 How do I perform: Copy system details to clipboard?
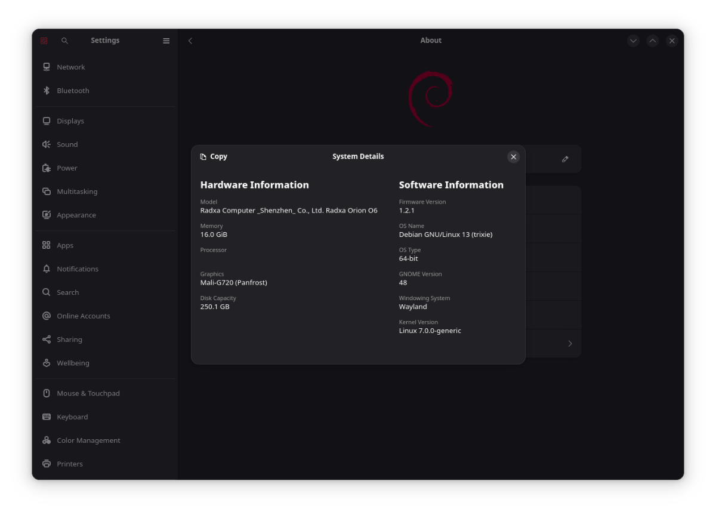tap(214, 156)
